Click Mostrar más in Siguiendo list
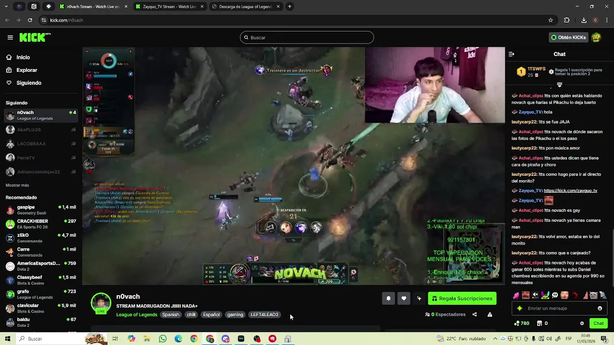Viewport: 614px width, 345px height. point(17,185)
